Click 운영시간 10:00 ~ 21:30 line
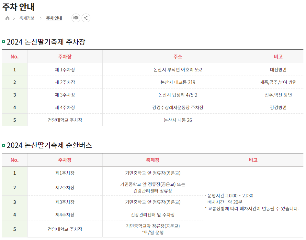 click(229, 196)
